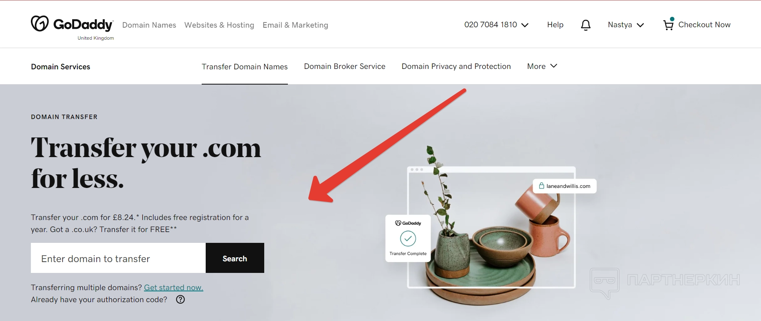This screenshot has height=321, width=761.
Task: Focus the Enter domain to transfer field
Action: tap(118, 258)
